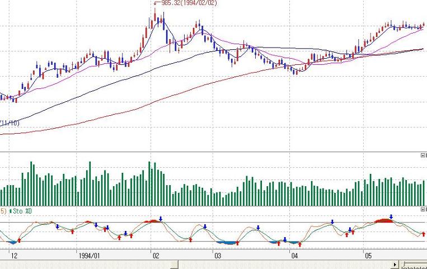Click the volume pane's small corner menu icon
Viewport: 427px width, 269px height.
(423, 155)
